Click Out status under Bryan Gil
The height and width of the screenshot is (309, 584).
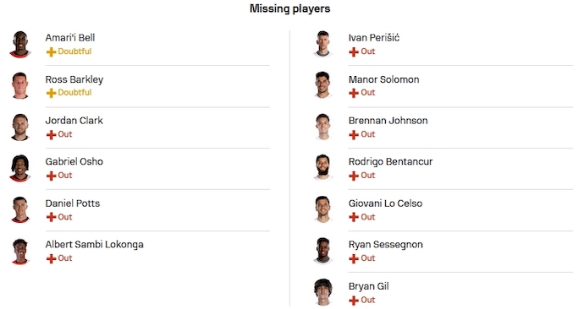pos(367,300)
